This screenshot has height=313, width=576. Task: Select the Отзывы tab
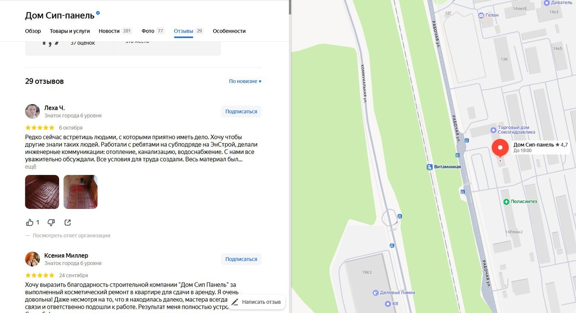[x=189, y=31]
